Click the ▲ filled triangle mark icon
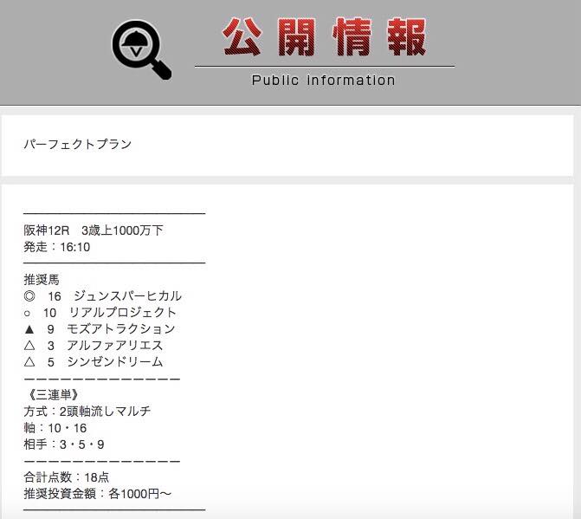 point(29,329)
